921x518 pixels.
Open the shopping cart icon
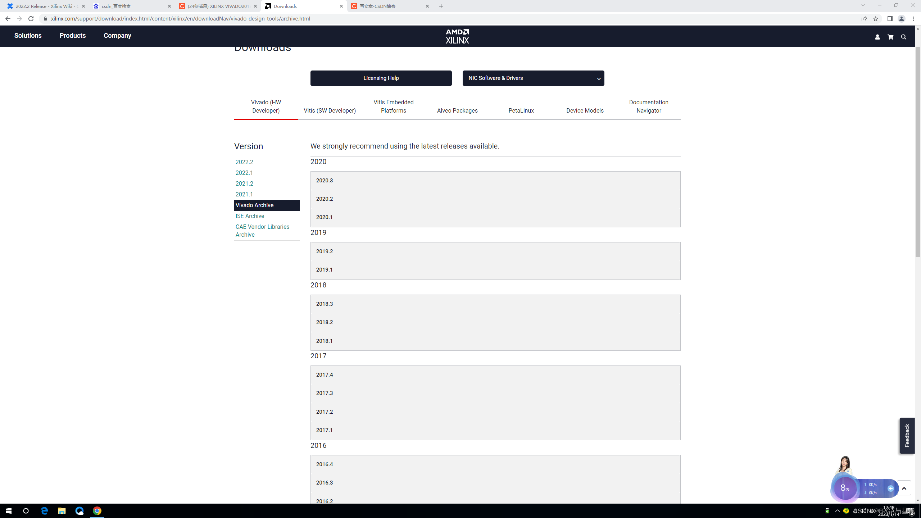(x=890, y=37)
